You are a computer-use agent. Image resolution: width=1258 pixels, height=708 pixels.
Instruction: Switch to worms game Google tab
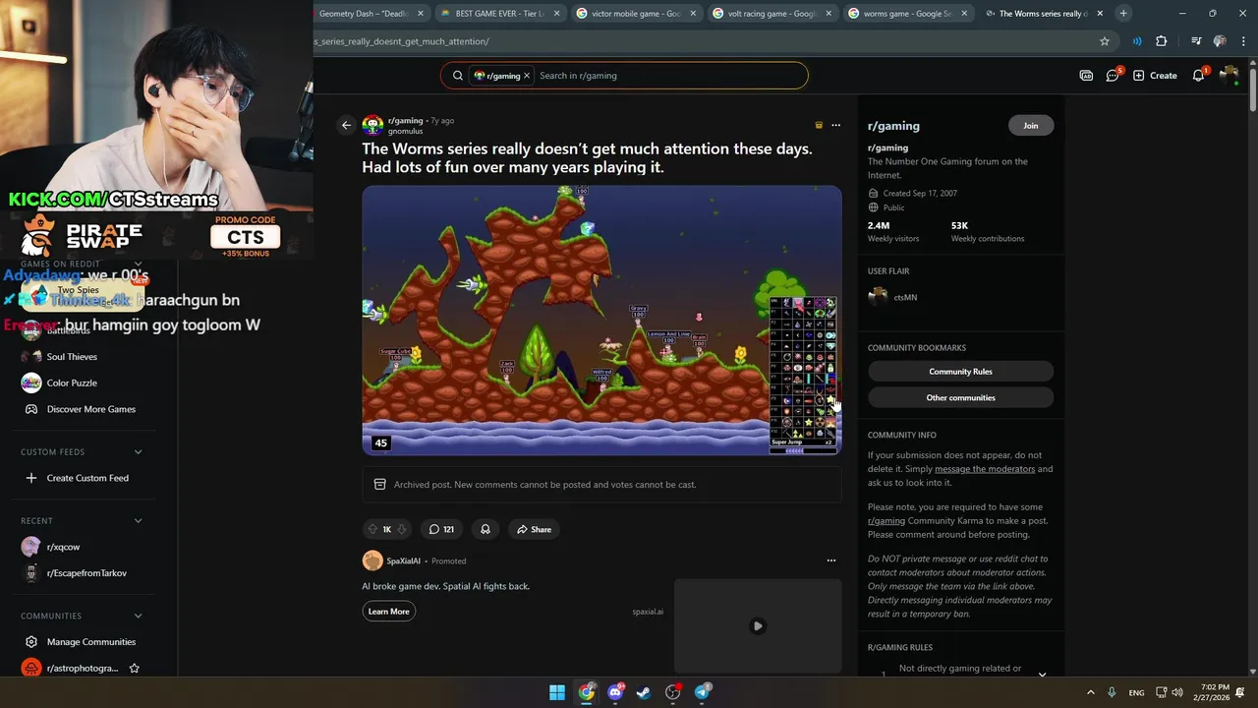click(x=906, y=14)
